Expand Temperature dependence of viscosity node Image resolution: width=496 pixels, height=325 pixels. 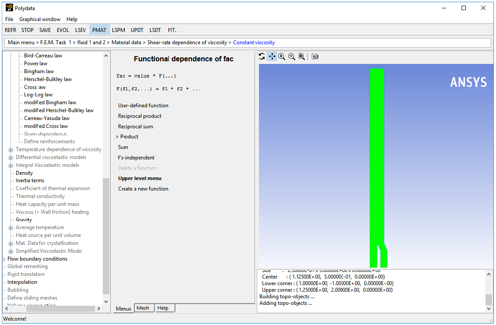[x=11, y=150]
